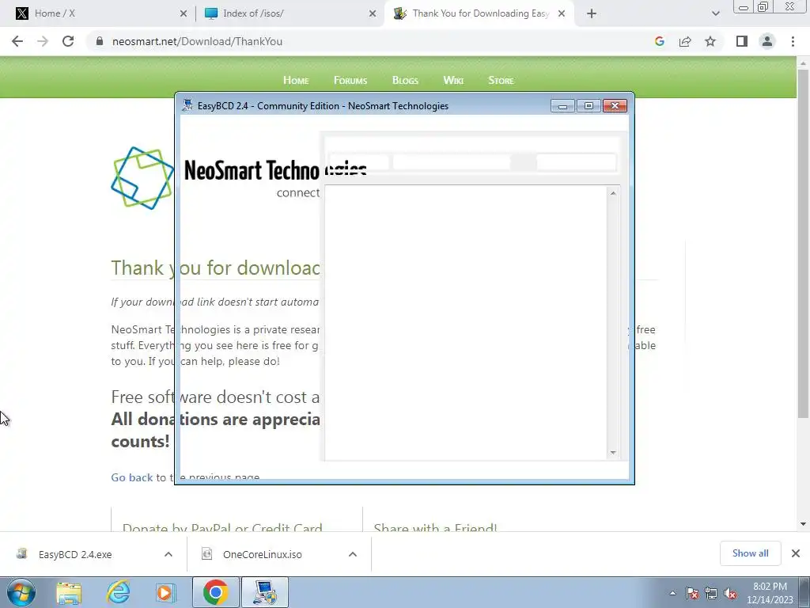This screenshot has width=810, height=608.
Task: Go back in Chrome browser
Action: click(x=17, y=41)
